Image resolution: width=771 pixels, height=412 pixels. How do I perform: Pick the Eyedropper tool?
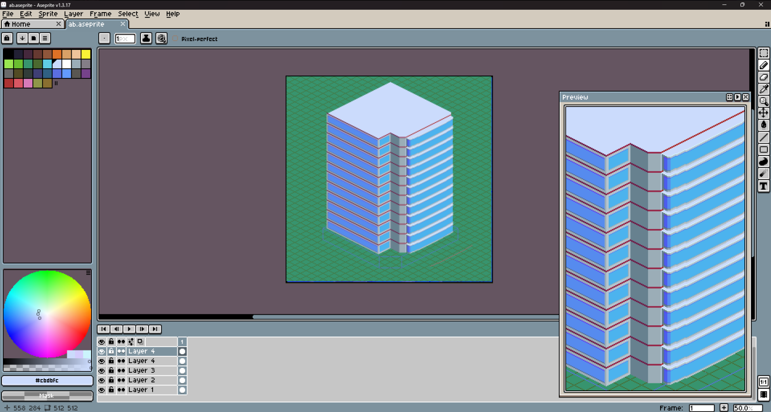(764, 90)
